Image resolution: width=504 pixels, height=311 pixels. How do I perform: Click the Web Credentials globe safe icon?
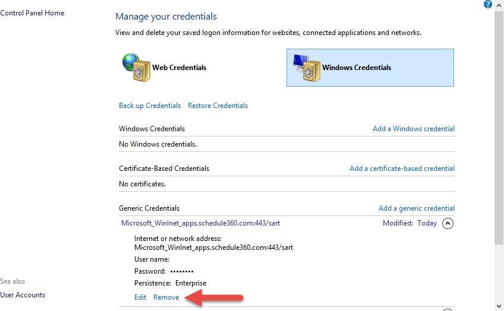tap(136, 68)
